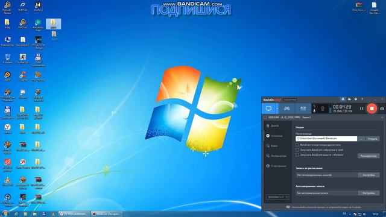Click the BANDICUT button in sidebar bottom
This screenshot has width=386, height=217.
tap(277, 197)
